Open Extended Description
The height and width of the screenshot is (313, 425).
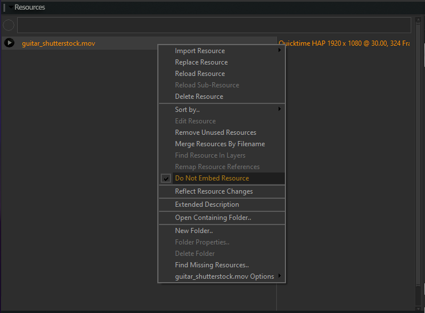pos(222,204)
